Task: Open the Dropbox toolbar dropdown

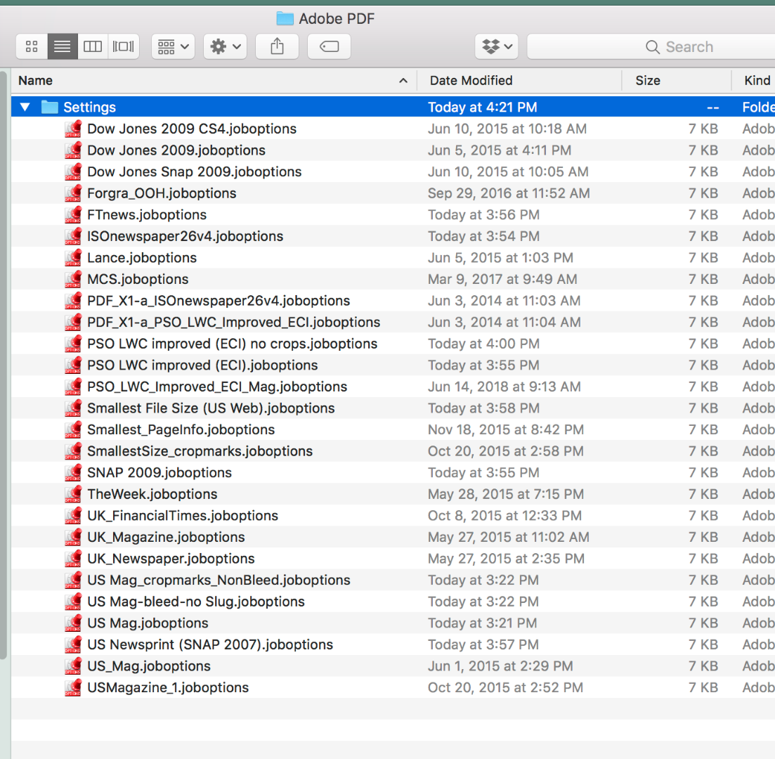Action: 497,46
